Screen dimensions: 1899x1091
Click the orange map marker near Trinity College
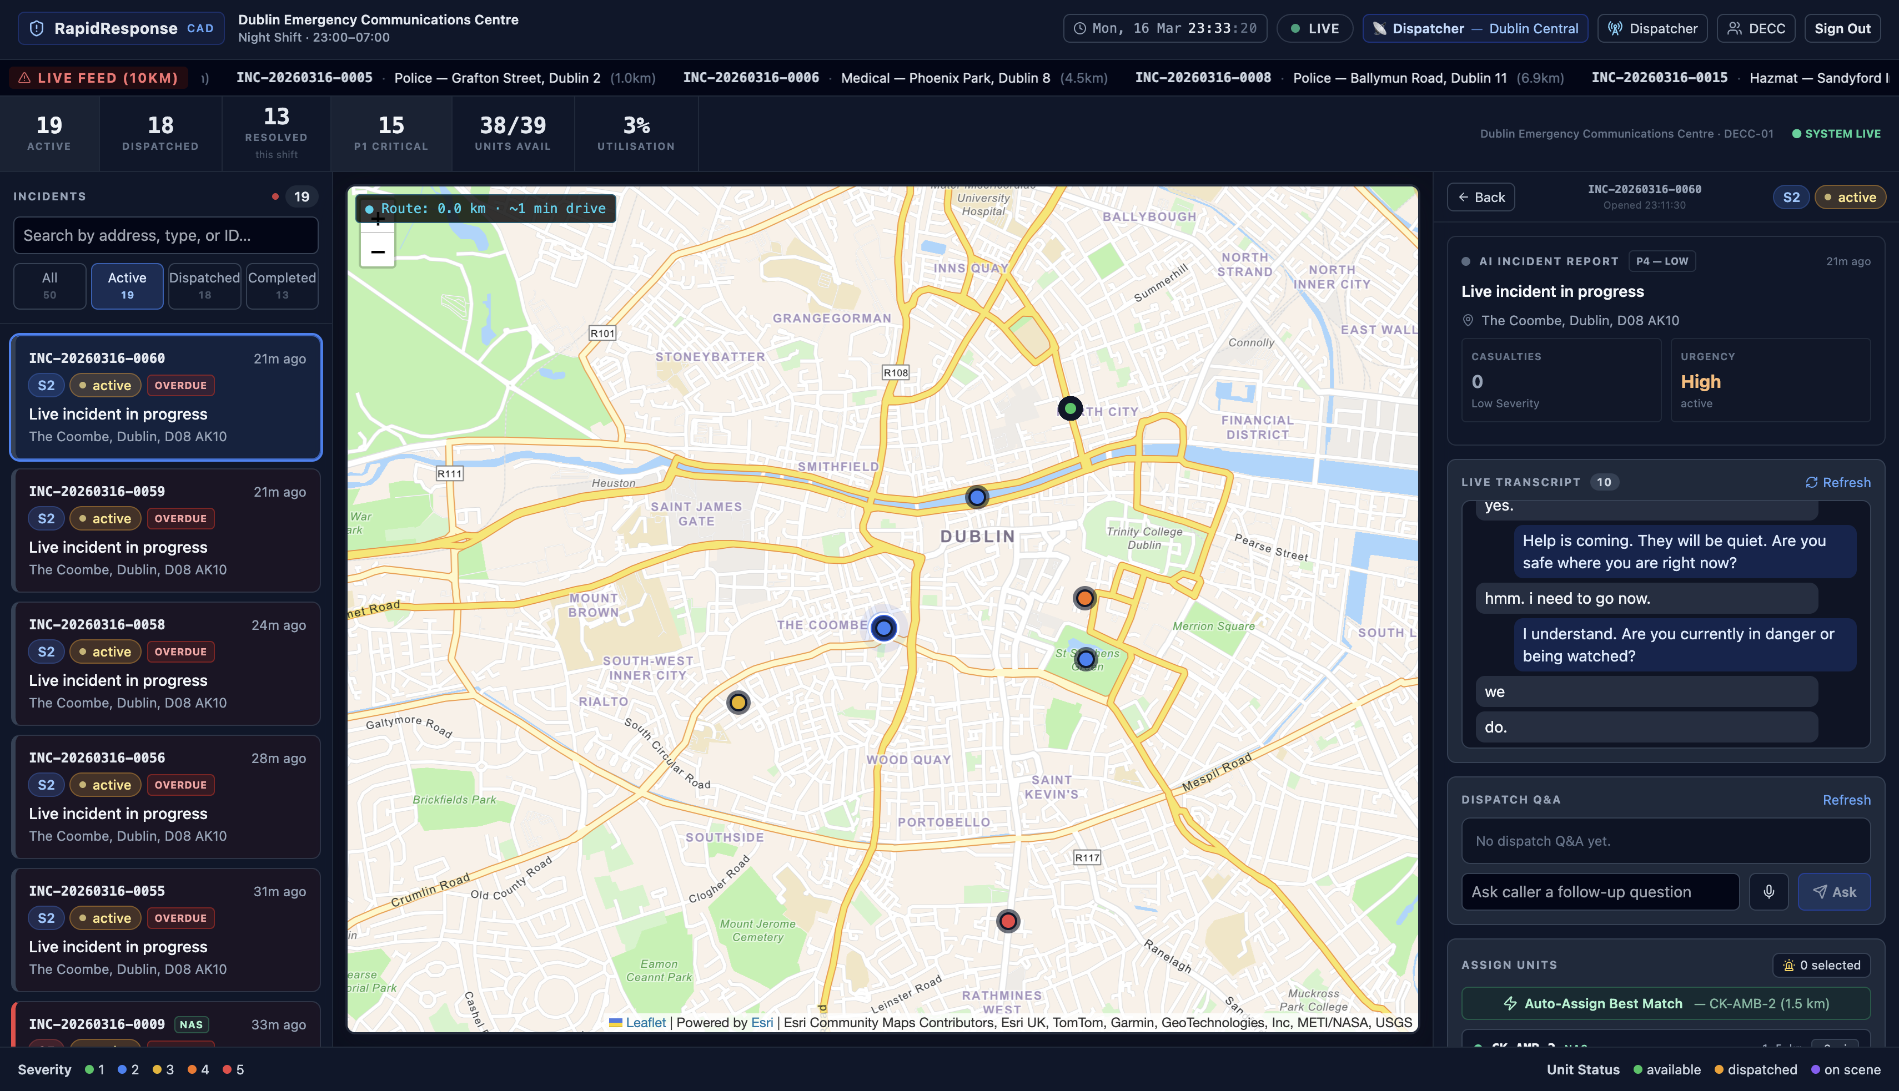click(x=1084, y=598)
